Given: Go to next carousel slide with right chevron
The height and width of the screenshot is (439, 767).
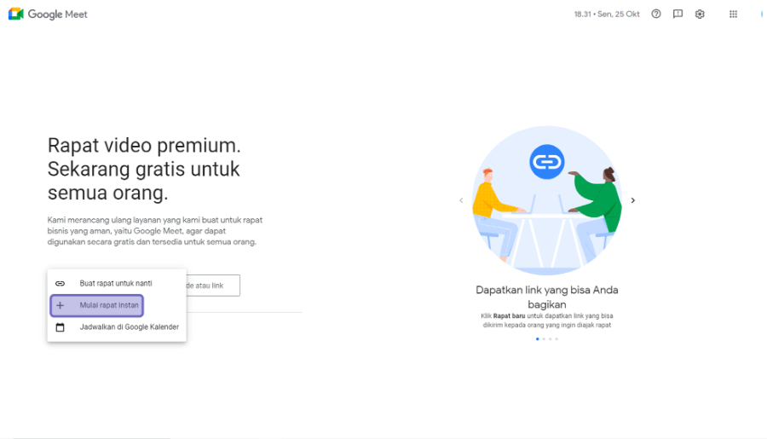Looking at the screenshot, I should coord(632,200).
